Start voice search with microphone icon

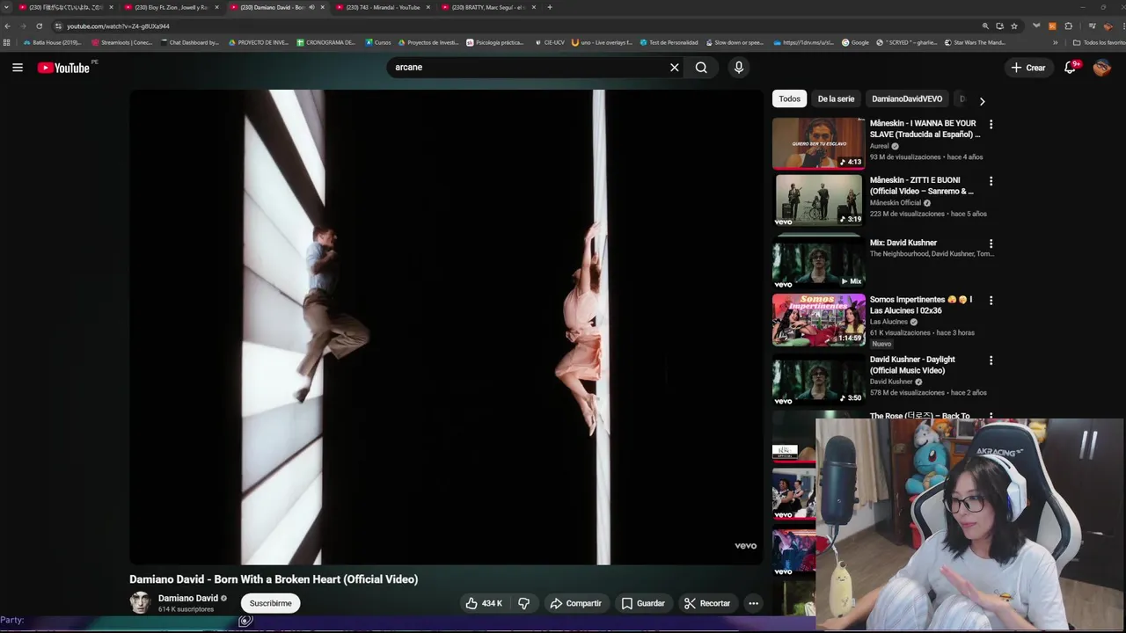tap(739, 68)
